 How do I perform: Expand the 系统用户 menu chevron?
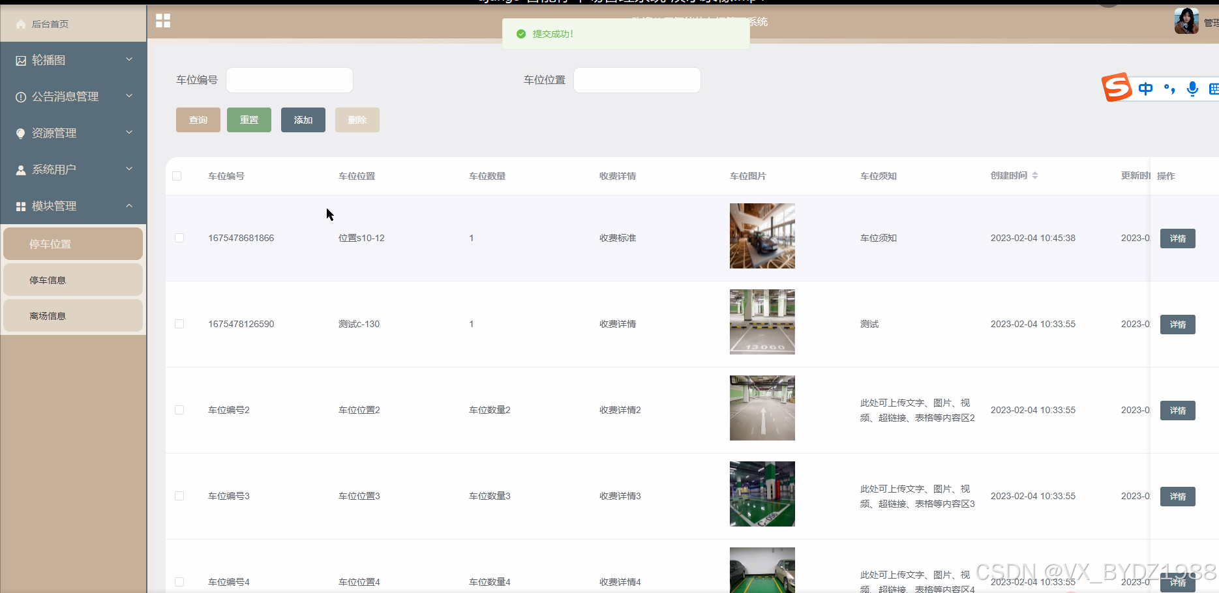[x=129, y=169]
